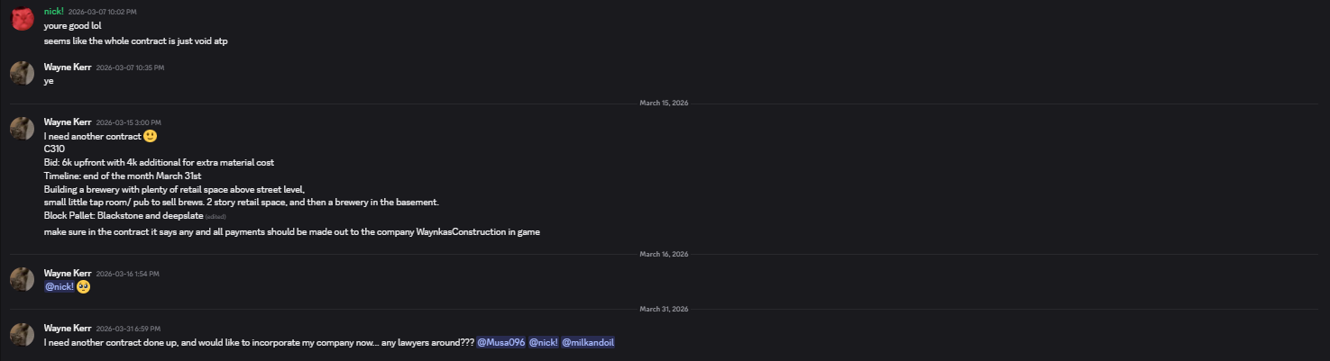
Task: Click the @nick! mention in the March 16 message
Action: click(x=60, y=287)
